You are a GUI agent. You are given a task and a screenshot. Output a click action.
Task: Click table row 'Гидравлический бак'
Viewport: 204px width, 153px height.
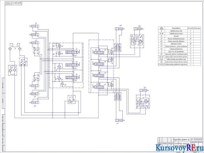(180, 31)
